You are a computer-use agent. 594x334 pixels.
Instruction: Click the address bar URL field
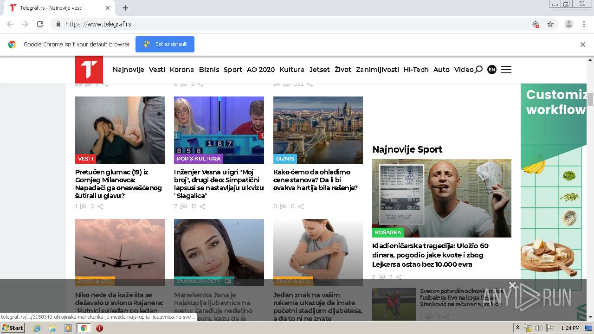point(297,24)
